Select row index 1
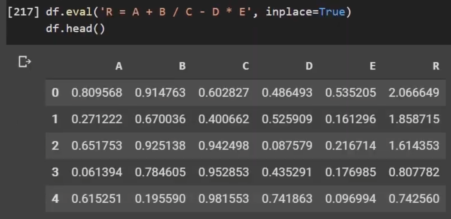This screenshot has height=219, width=451. (55, 119)
